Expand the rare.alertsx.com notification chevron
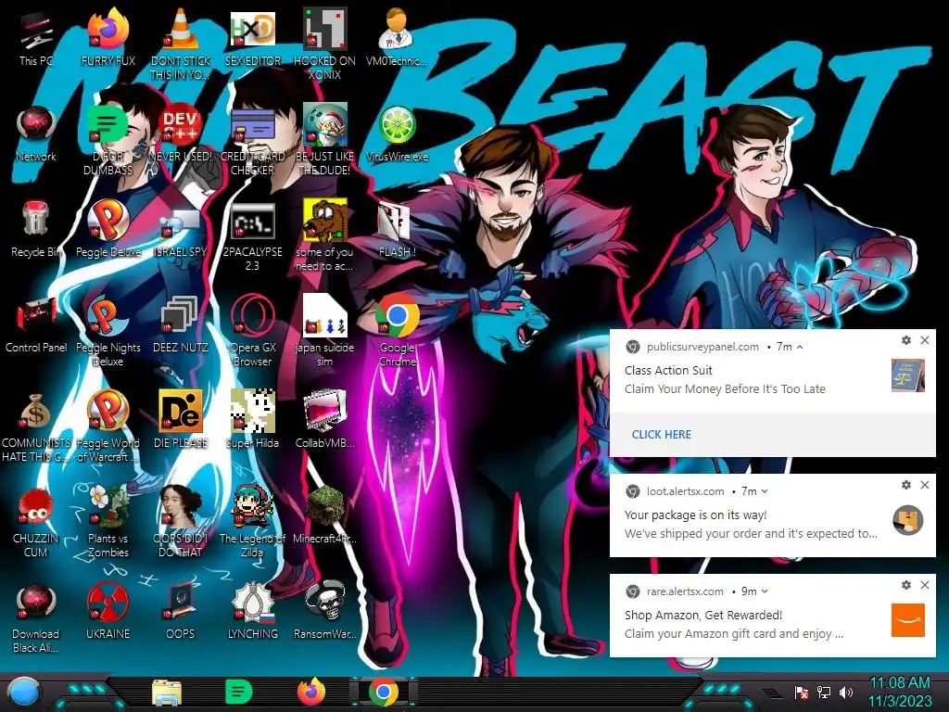This screenshot has height=712, width=949. coord(765,591)
